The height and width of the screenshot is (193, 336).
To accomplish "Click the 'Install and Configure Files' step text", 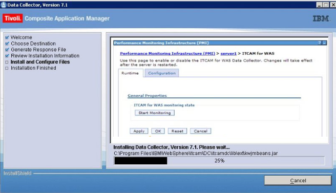I will click(40, 62).
